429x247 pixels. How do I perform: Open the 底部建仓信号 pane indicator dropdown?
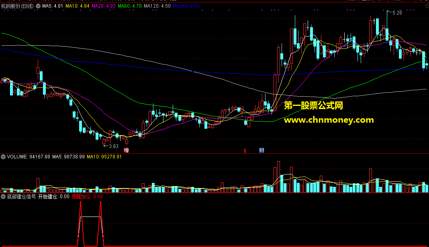(3, 196)
